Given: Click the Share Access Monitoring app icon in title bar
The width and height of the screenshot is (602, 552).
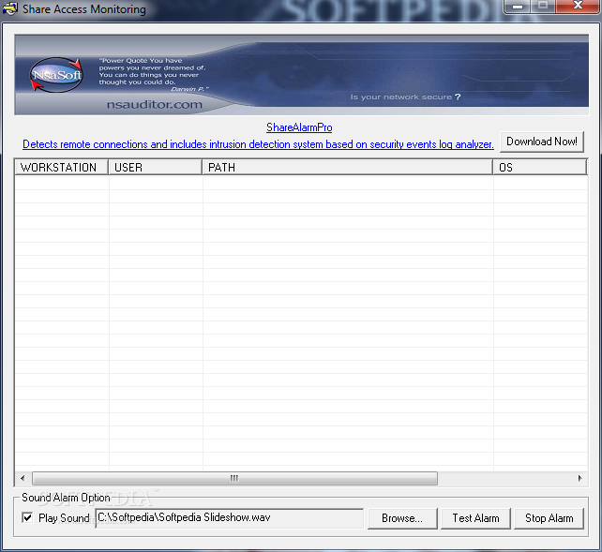Looking at the screenshot, I should (x=10, y=8).
